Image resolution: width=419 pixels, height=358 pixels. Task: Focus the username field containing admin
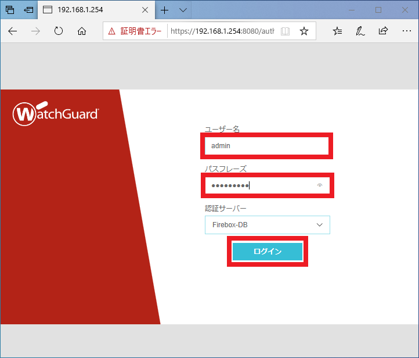point(267,146)
